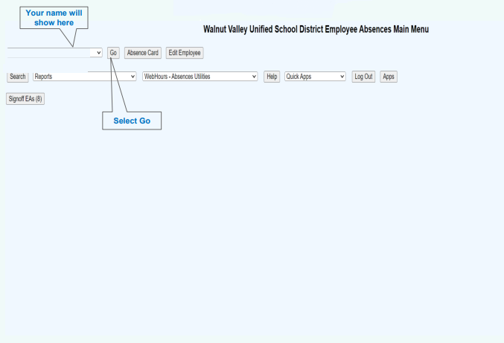Expand WebHours - Absences Utilities dropdown arrow

pyautogui.click(x=254, y=77)
